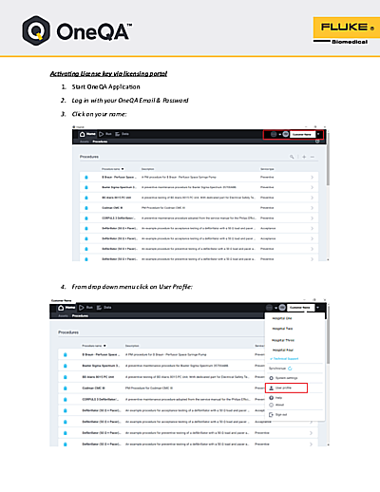This screenshot has height=492, width=380.
Task: Click the System settings gear menu entry
Action: tap(283, 378)
